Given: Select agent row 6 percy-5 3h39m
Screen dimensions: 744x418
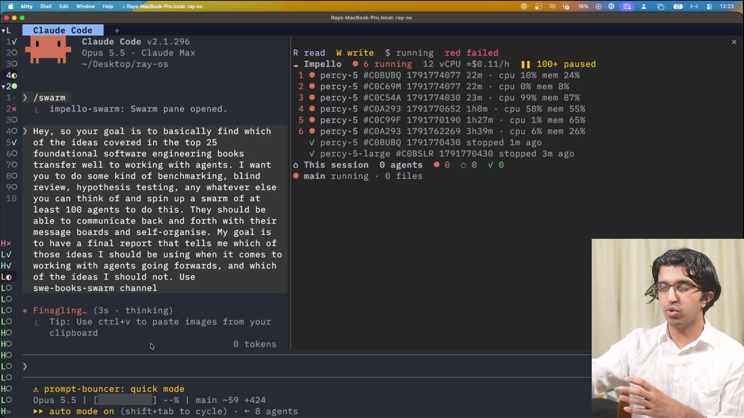Looking at the screenshot, I should [x=442, y=131].
